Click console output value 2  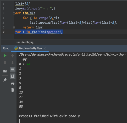20,73
